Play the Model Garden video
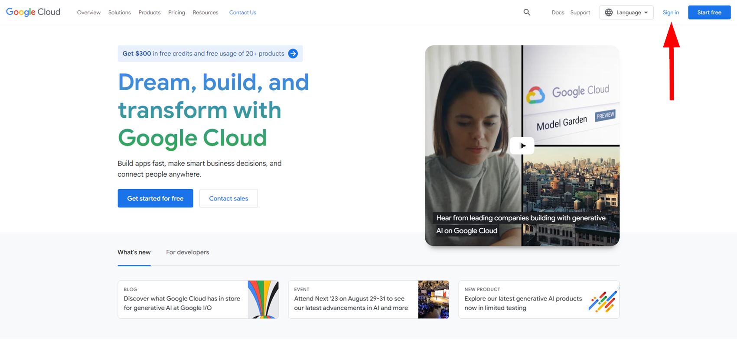737x359 pixels. [x=522, y=146]
